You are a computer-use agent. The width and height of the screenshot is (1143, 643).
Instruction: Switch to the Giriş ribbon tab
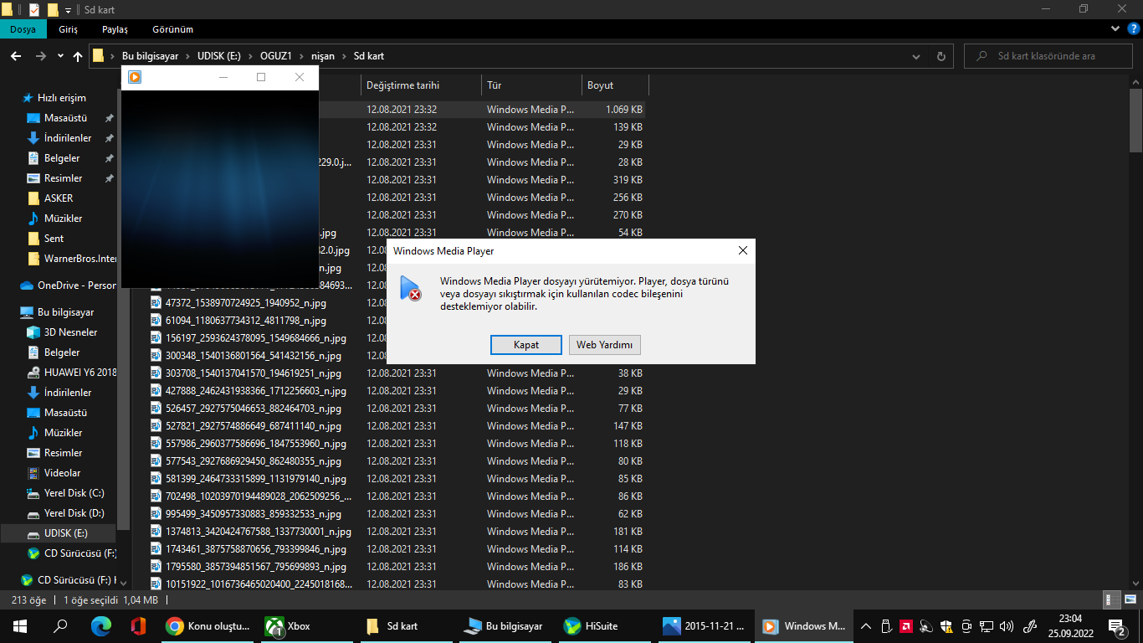pos(69,29)
